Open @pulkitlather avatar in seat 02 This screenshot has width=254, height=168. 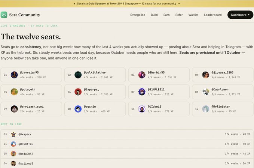click(78, 75)
